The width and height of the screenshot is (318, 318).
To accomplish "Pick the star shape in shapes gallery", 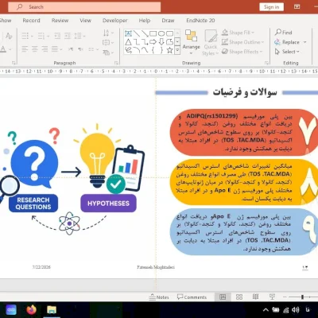I will [x=169, y=50].
